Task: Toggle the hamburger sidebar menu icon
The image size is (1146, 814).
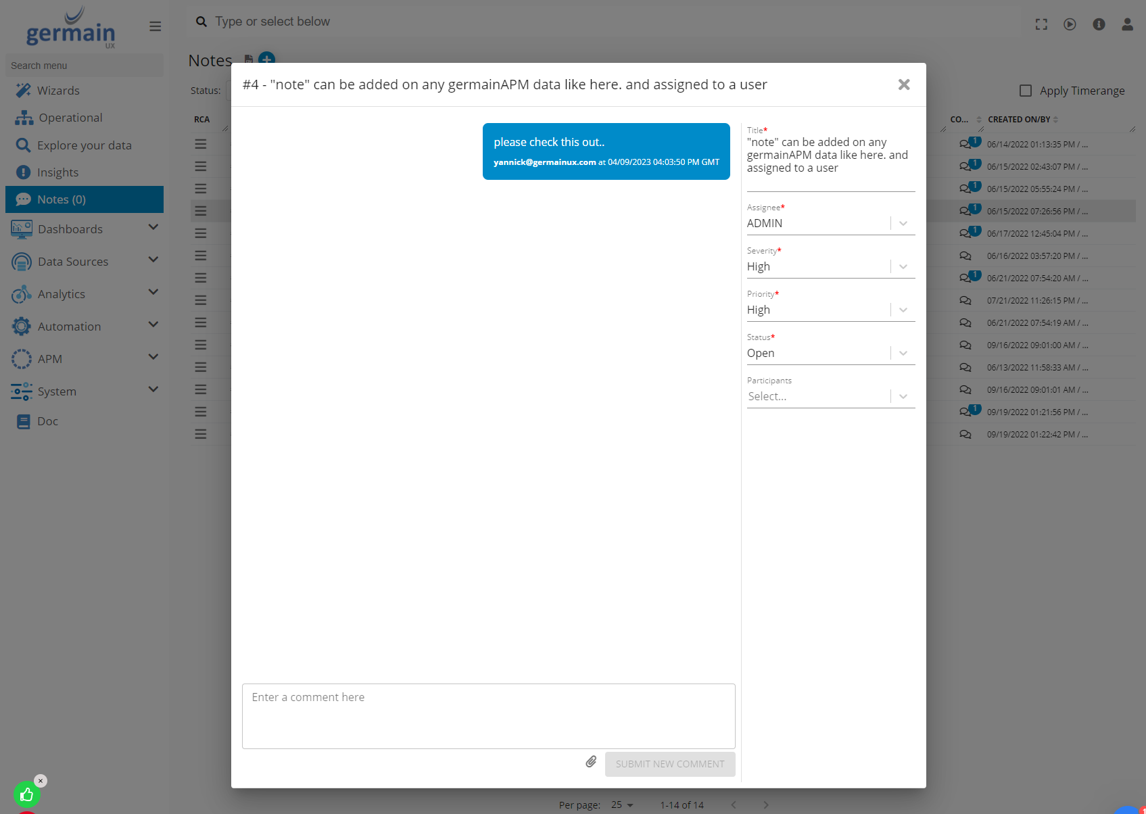Action: tap(155, 26)
